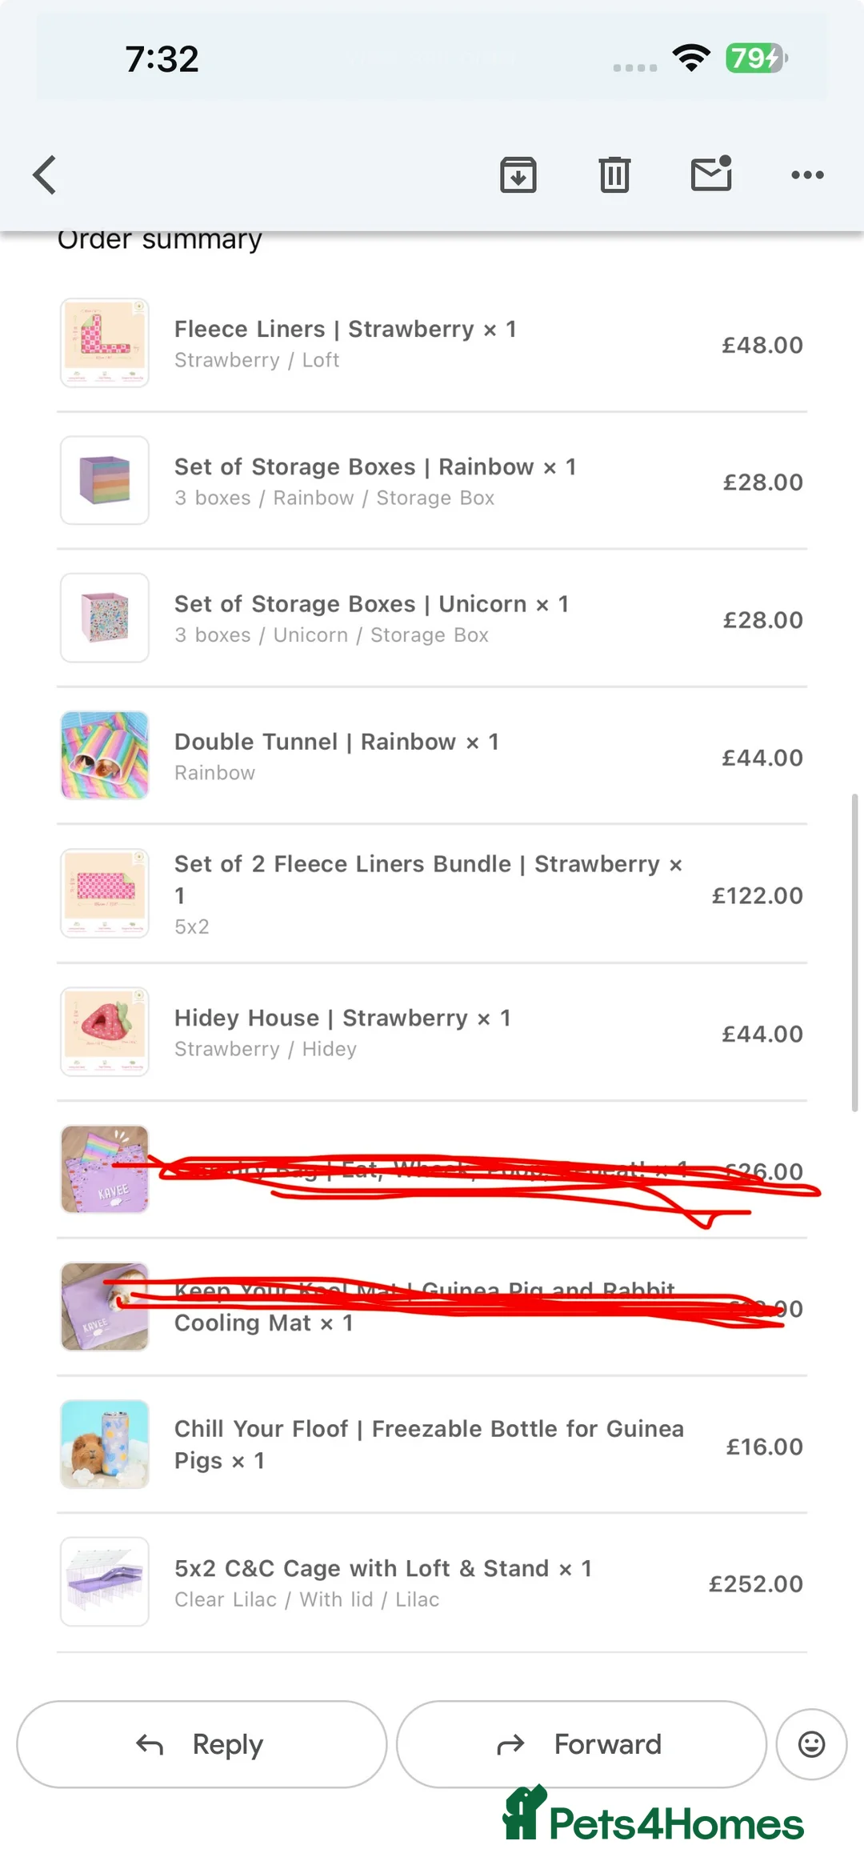Open Rainbow Storage Boxes thumbnail

pyautogui.click(x=105, y=480)
